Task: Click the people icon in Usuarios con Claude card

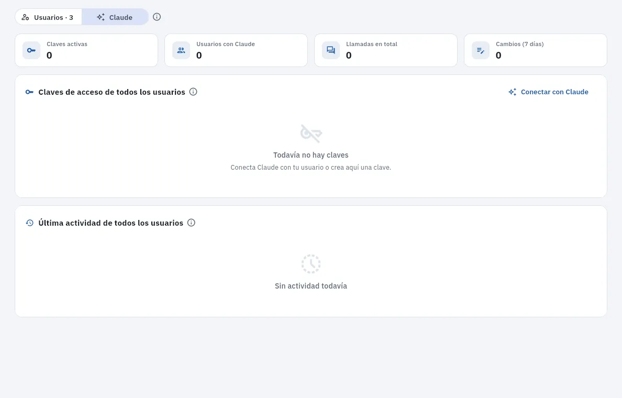Action: [181, 50]
